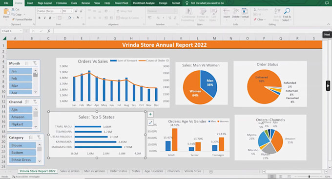Add a new sheet with plus icon
332x179 pixels.
click(x=211, y=172)
